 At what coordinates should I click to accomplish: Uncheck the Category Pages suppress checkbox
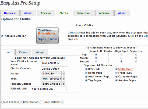[x=116, y=77]
